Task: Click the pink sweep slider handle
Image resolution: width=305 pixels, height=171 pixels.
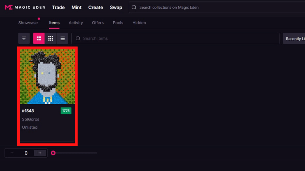Action: pyautogui.click(x=53, y=153)
